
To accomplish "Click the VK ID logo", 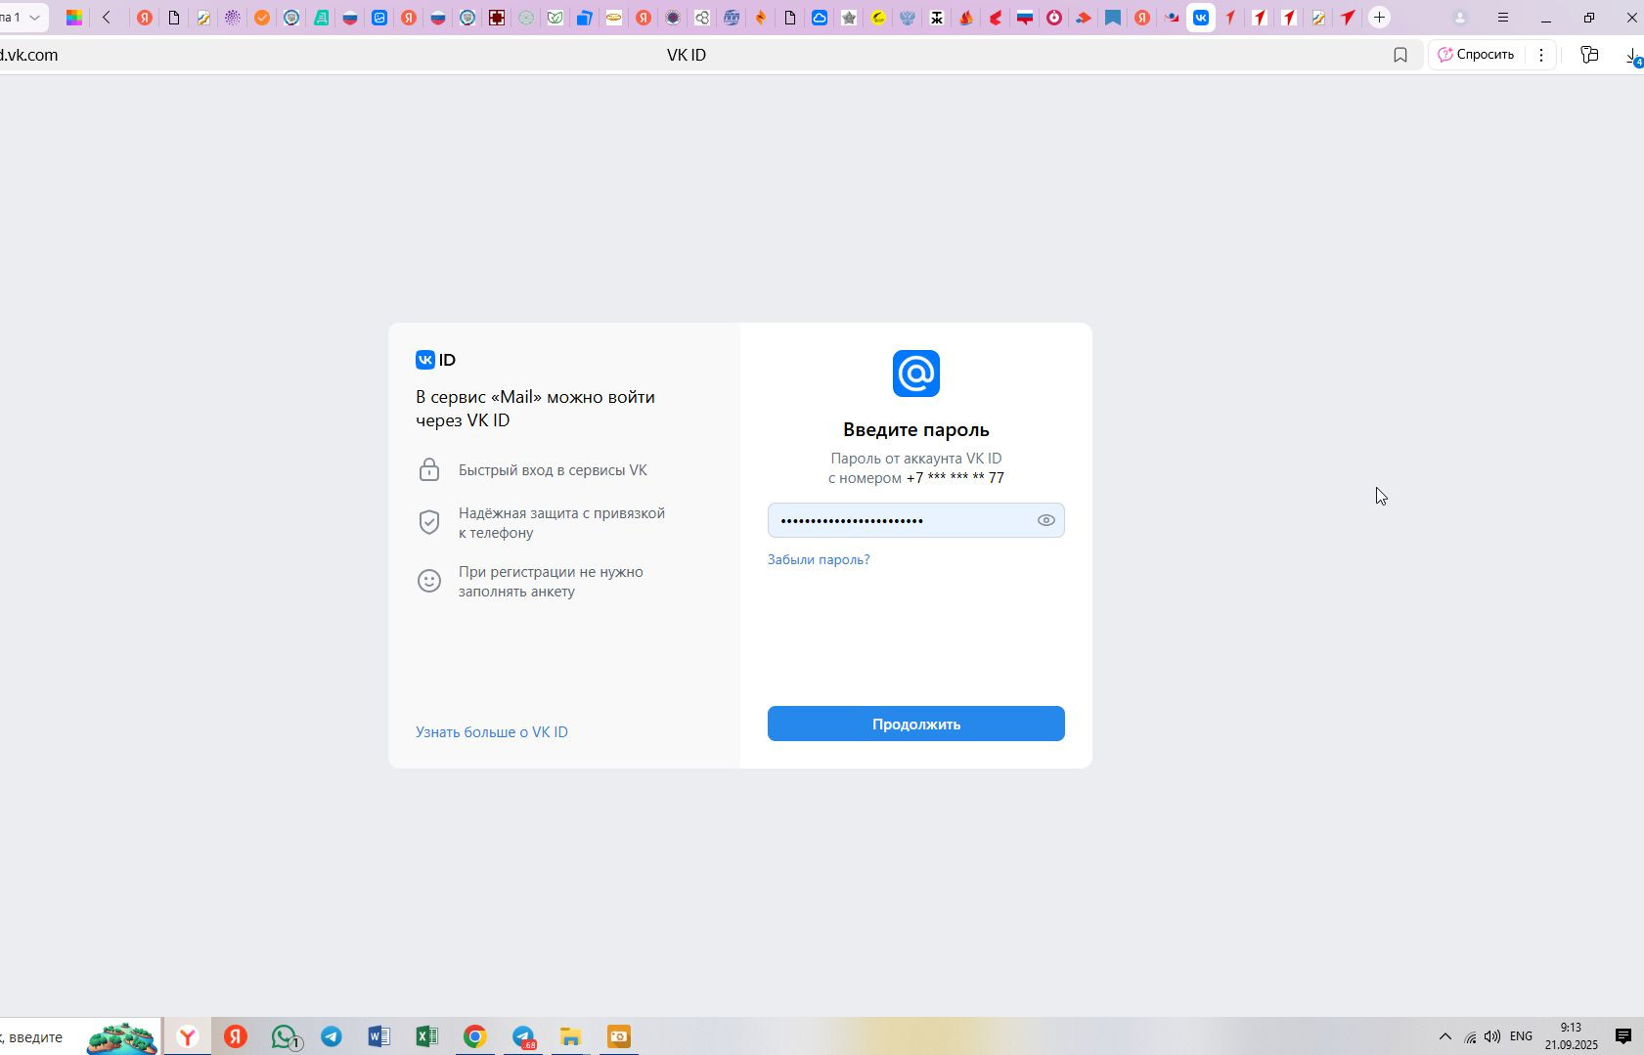I will pos(436,360).
